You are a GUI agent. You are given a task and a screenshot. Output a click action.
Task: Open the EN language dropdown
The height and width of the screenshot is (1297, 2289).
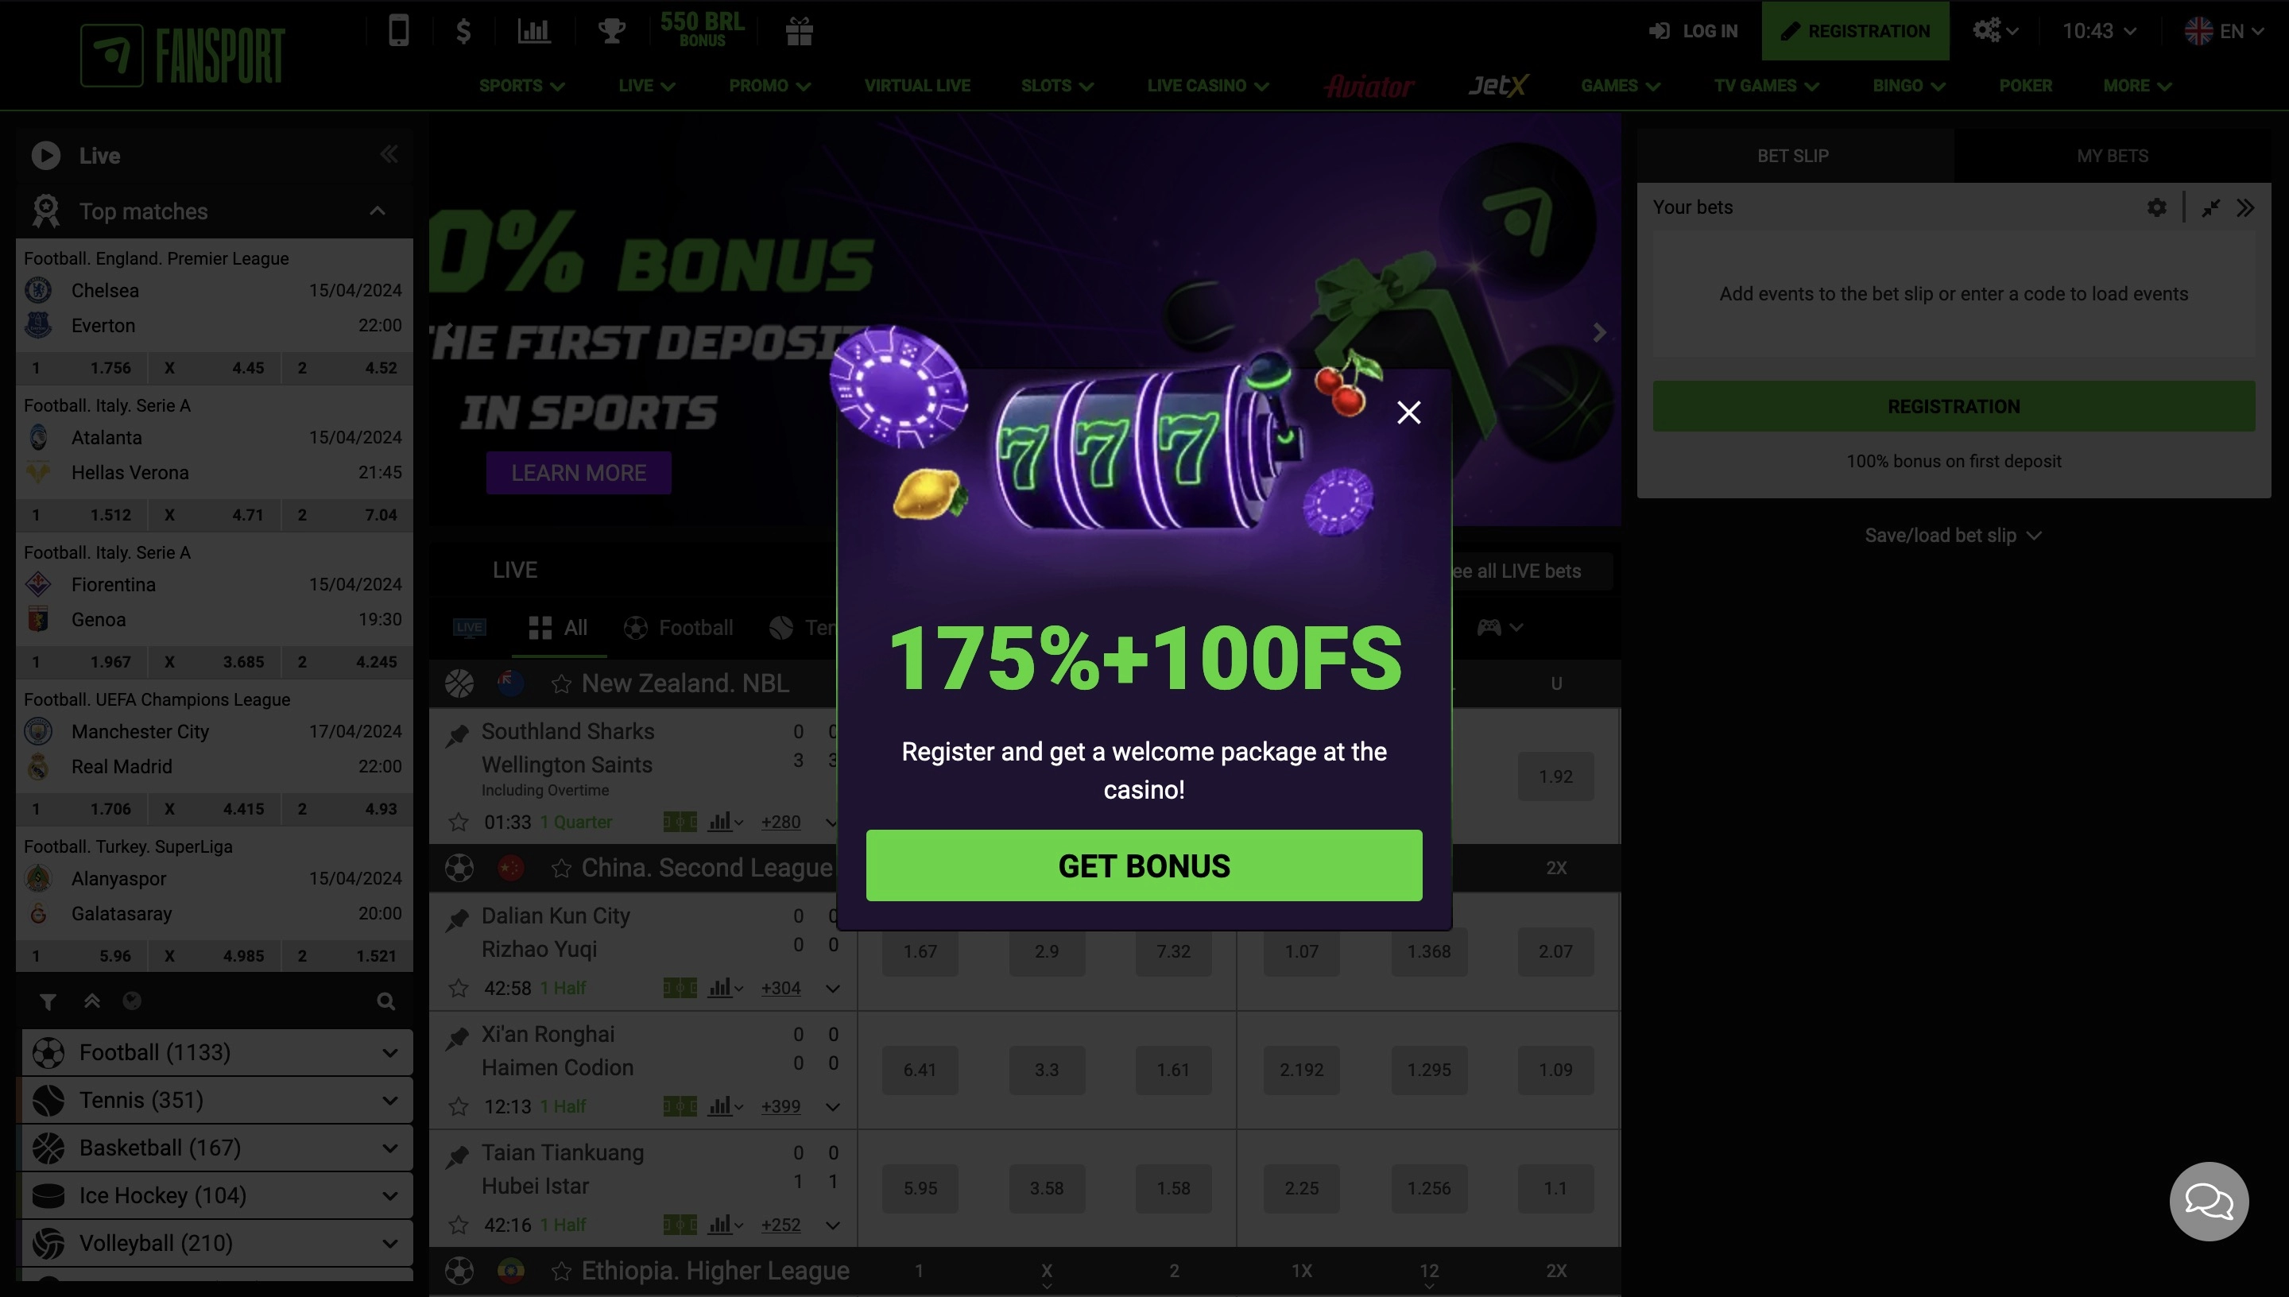coord(2224,31)
